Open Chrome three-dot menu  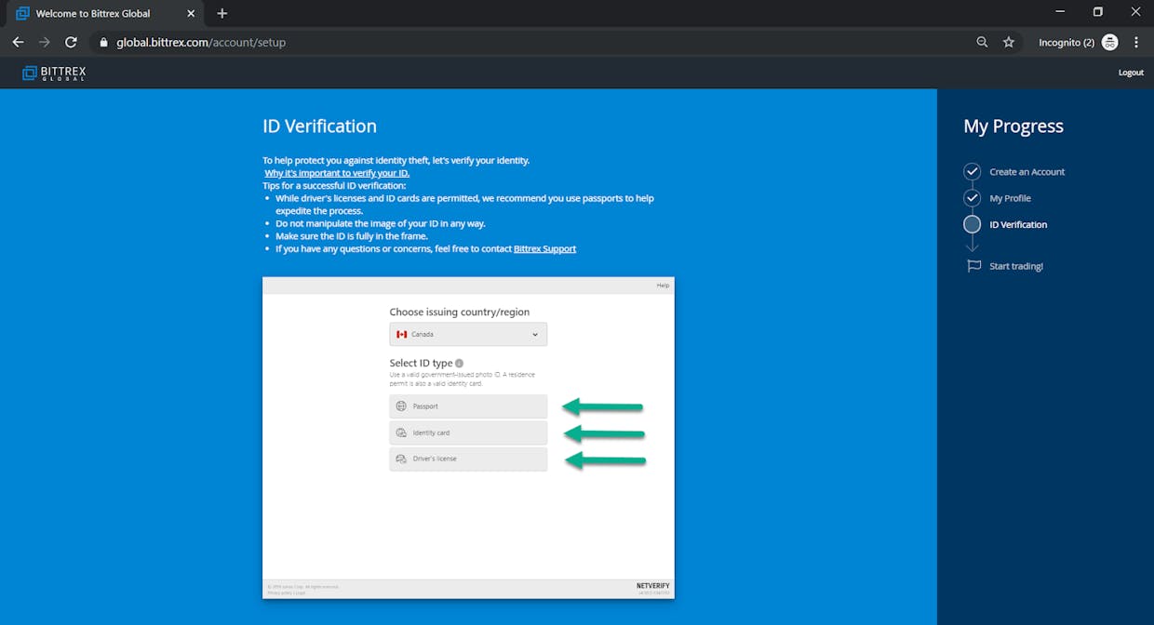point(1136,42)
